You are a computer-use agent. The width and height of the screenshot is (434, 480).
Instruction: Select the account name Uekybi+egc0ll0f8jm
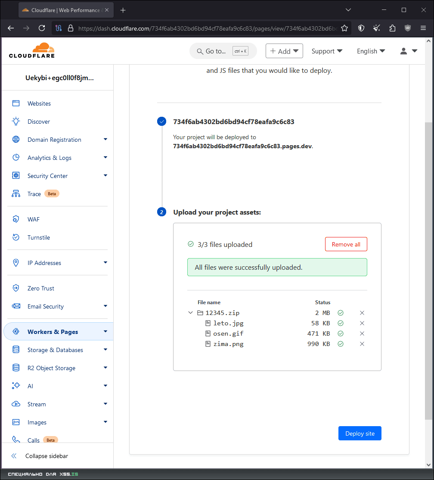click(x=60, y=78)
